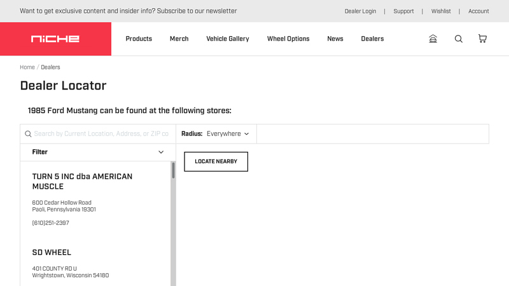Go to Vehicle Gallery
Image resolution: width=509 pixels, height=286 pixels.
(228, 39)
